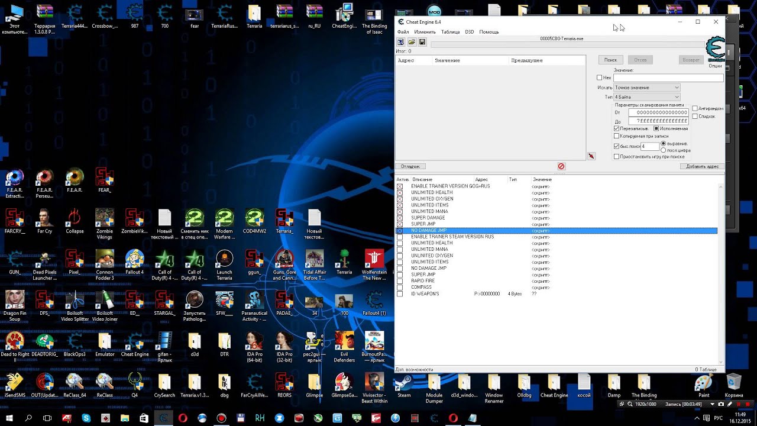Select the Collapse desktop icon
Viewport: 757px width, 426px height.
[75, 221]
